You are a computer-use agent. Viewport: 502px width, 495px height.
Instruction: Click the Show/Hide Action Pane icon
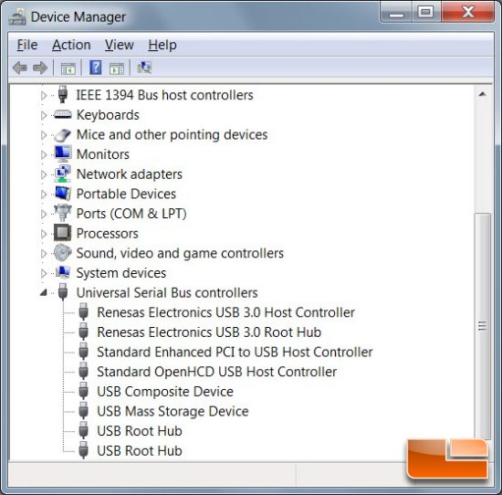click(x=117, y=68)
